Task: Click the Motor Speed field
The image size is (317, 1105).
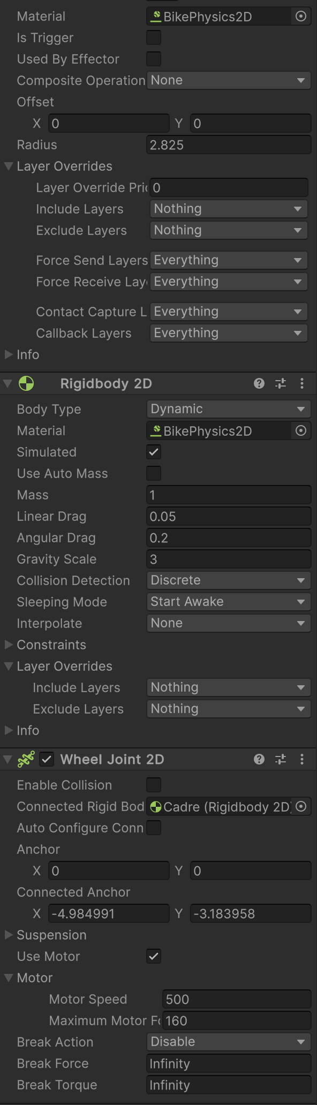Action: point(237,999)
